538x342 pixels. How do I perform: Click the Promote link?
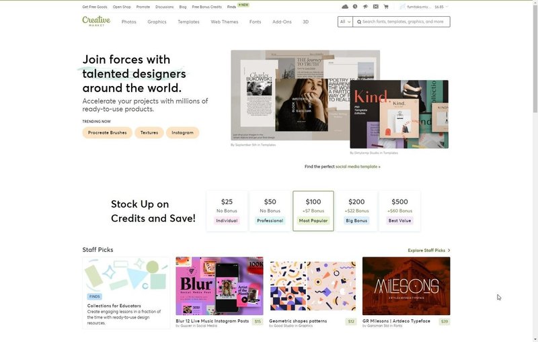click(143, 7)
